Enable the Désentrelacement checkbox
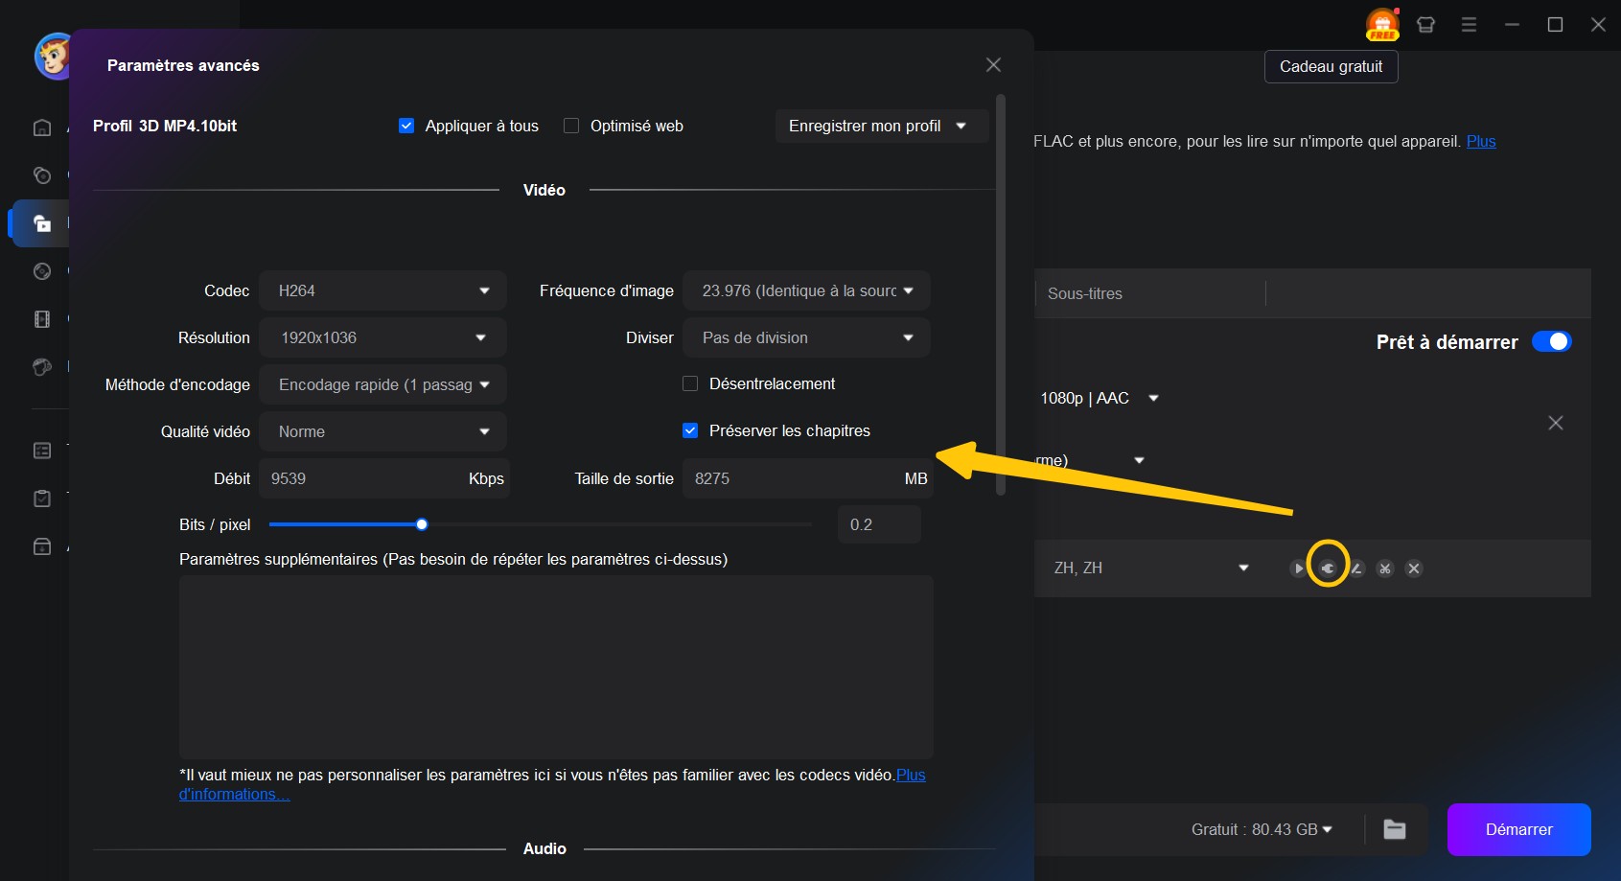The image size is (1621, 881). pos(690,383)
